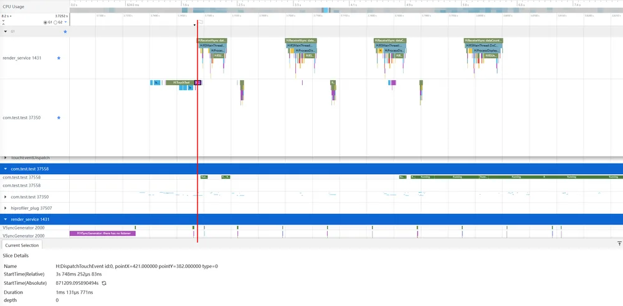Select the G2 radio button
Viewport: 623px width, 306px height.
(x=55, y=22)
